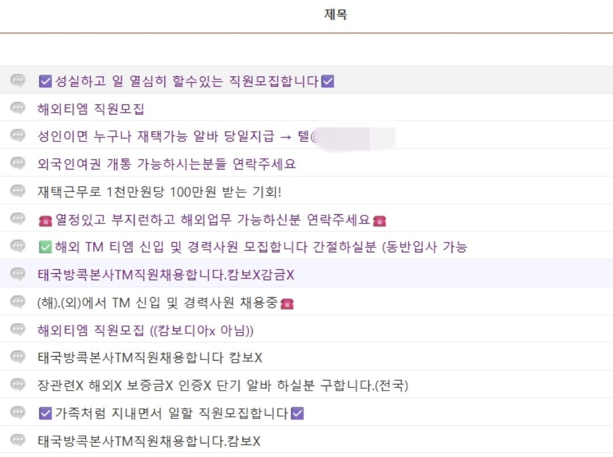Screen dimensions: 613x457
Task: Click the '제목' column header
Action: tap(335, 15)
